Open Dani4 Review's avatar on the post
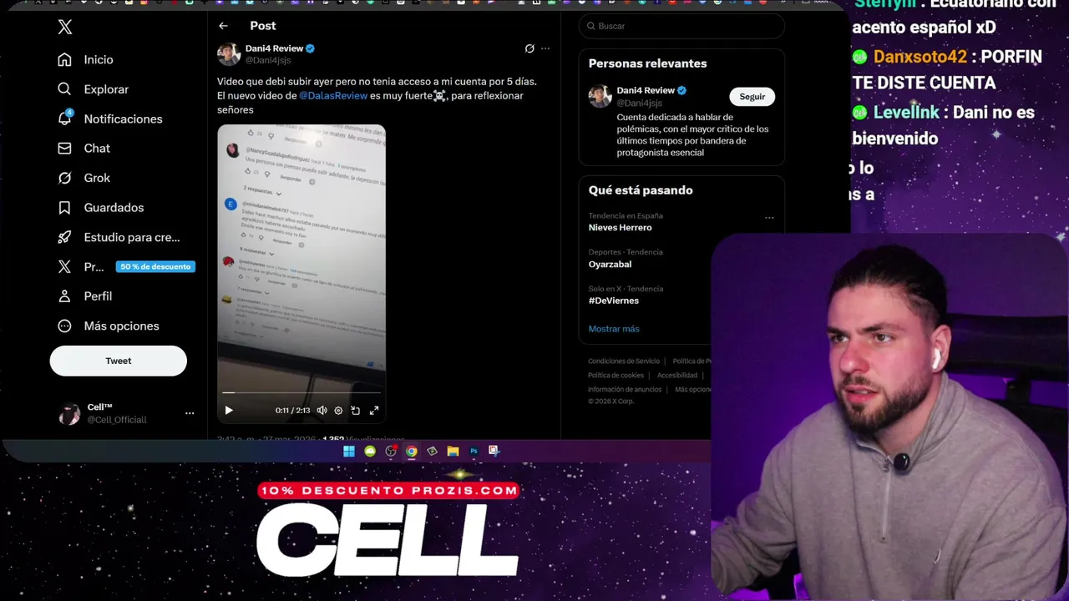 click(x=229, y=54)
